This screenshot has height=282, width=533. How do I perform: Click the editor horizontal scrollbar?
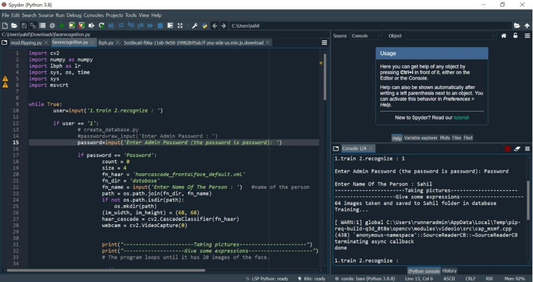pos(106,270)
